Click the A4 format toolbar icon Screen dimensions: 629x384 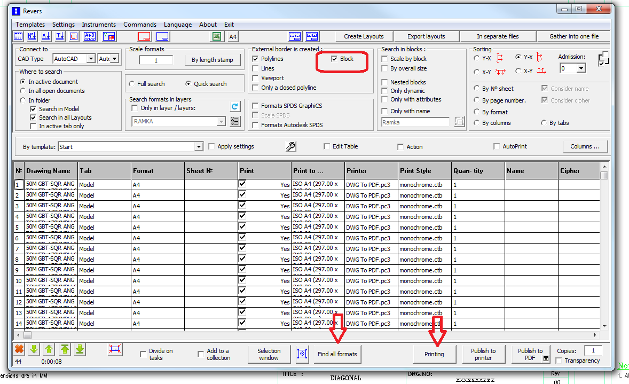[232, 36]
